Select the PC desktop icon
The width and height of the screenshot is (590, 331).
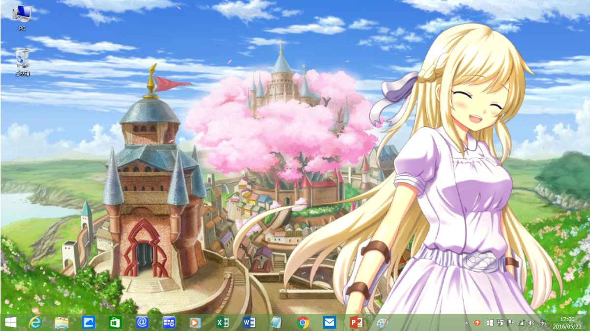point(22,18)
